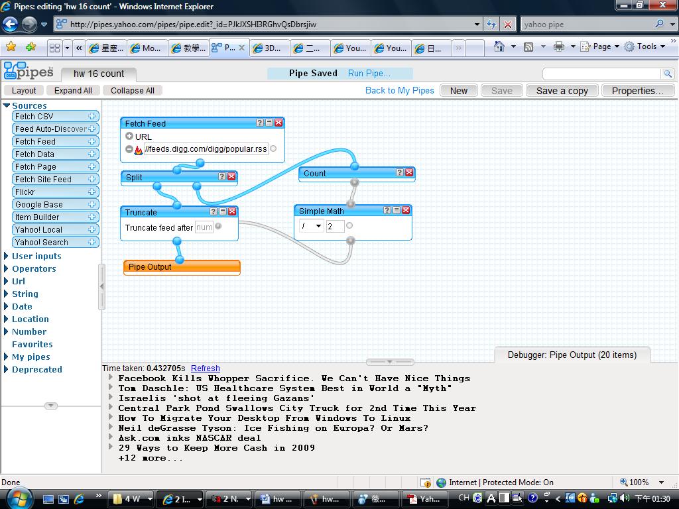The height and width of the screenshot is (509, 679).
Task: Open help for the Truncate module
Action: click(214, 211)
